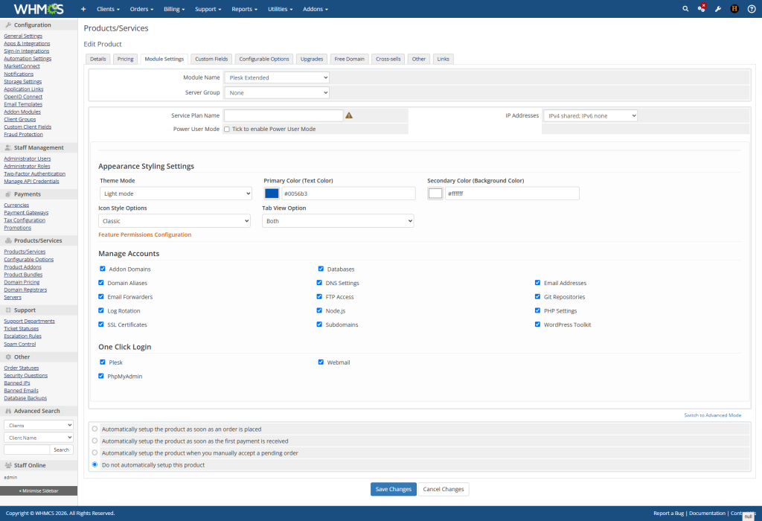Image resolution: width=762 pixels, height=521 pixels.
Task: Open the search magnifier icon
Action: [685, 9]
